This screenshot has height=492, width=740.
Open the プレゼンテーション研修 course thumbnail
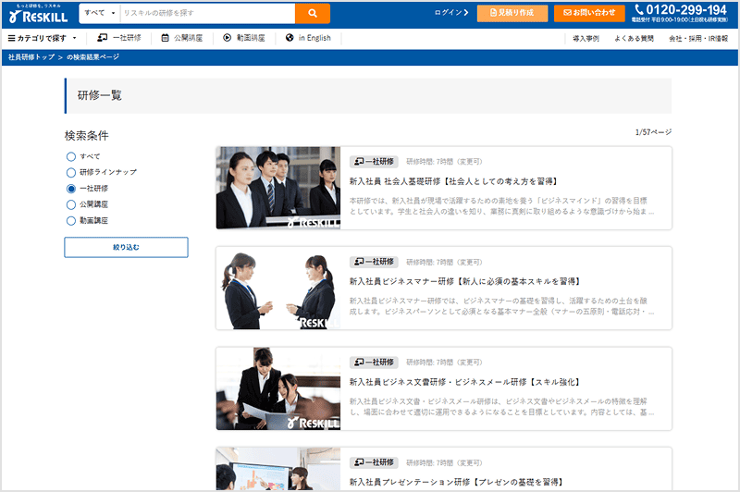(278, 469)
